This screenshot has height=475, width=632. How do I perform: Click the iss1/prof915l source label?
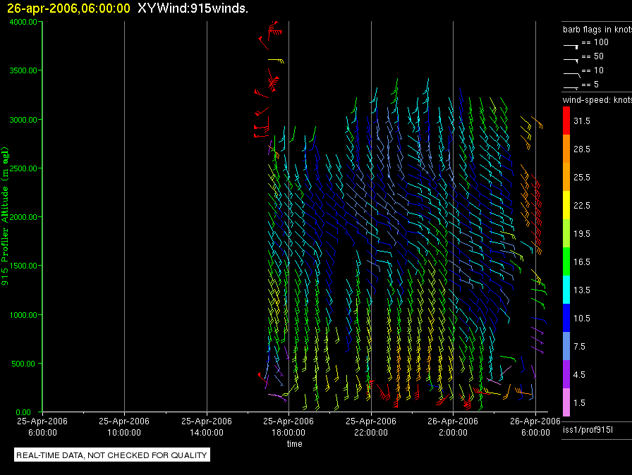[x=587, y=429]
